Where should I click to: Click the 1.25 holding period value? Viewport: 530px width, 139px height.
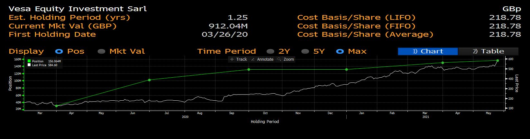tap(237, 18)
